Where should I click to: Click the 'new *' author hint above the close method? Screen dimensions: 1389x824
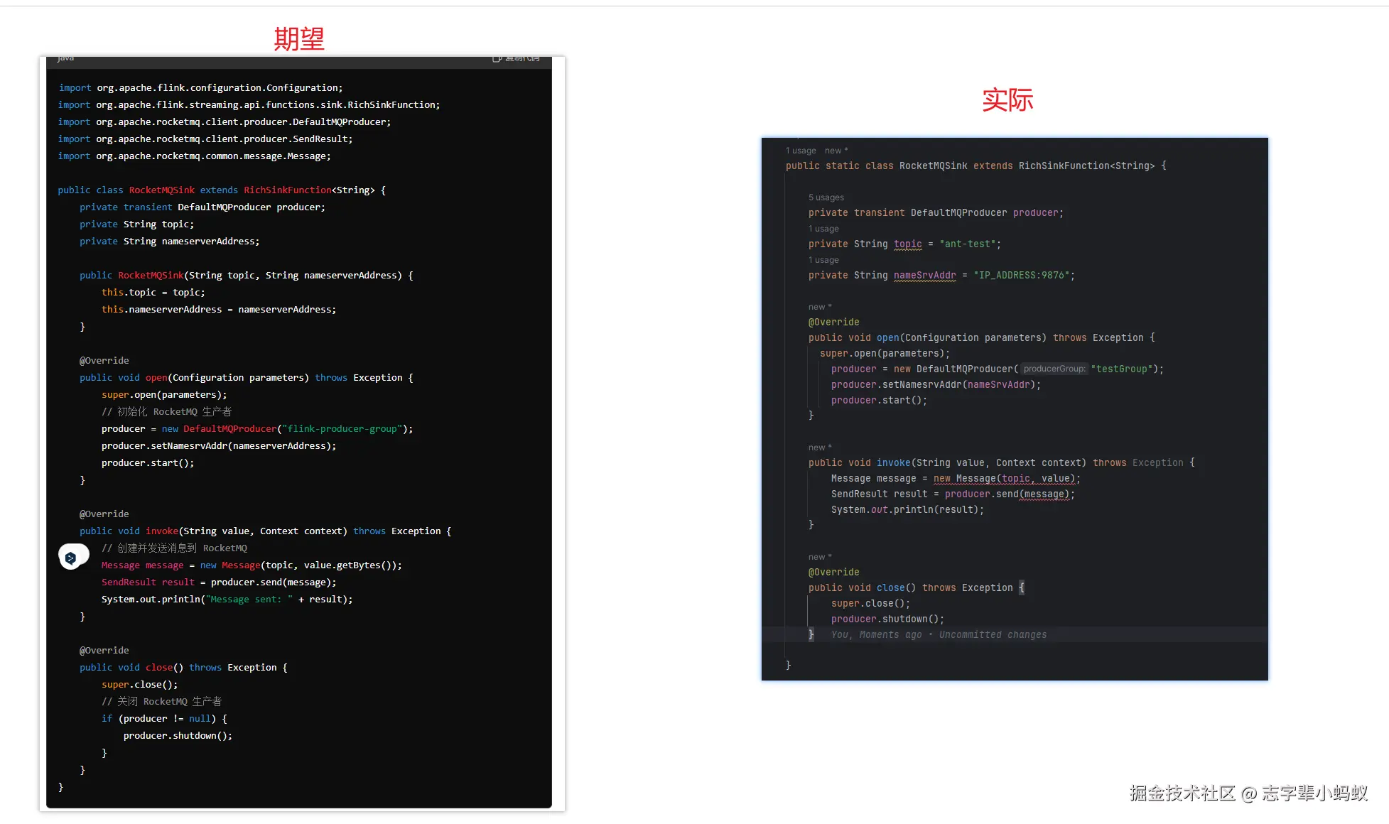(820, 557)
